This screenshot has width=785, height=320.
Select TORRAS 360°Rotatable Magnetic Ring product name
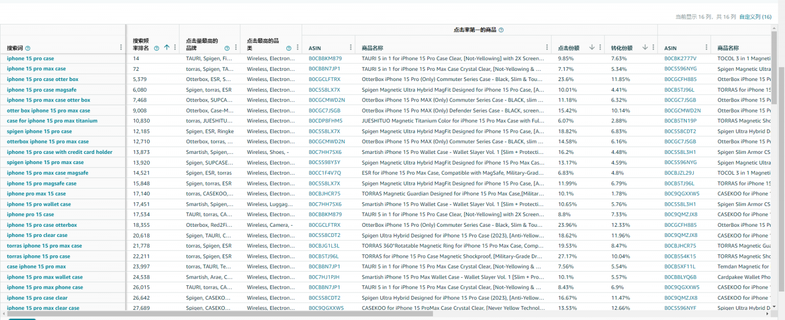point(453,246)
